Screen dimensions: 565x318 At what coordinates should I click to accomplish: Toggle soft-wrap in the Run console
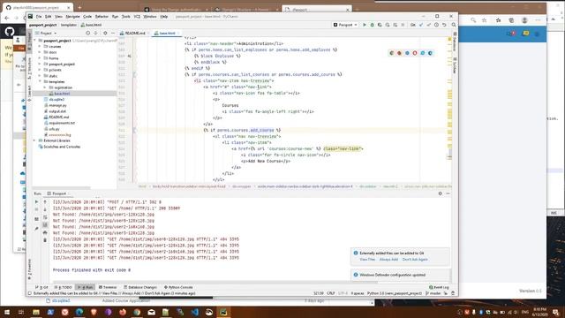tap(45, 217)
